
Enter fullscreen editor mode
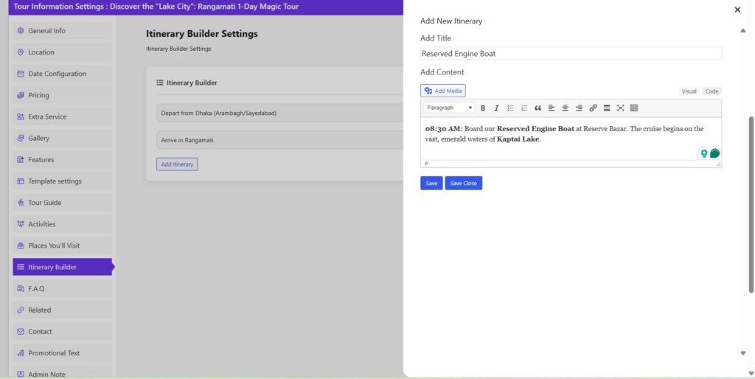click(620, 108)
